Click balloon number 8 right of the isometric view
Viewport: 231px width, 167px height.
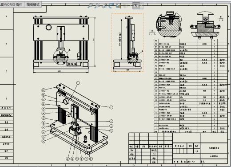[111, 107]
